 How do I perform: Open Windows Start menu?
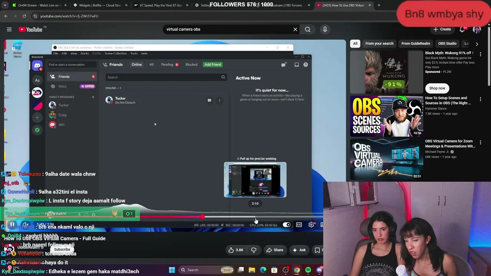(x=172, y=270)
